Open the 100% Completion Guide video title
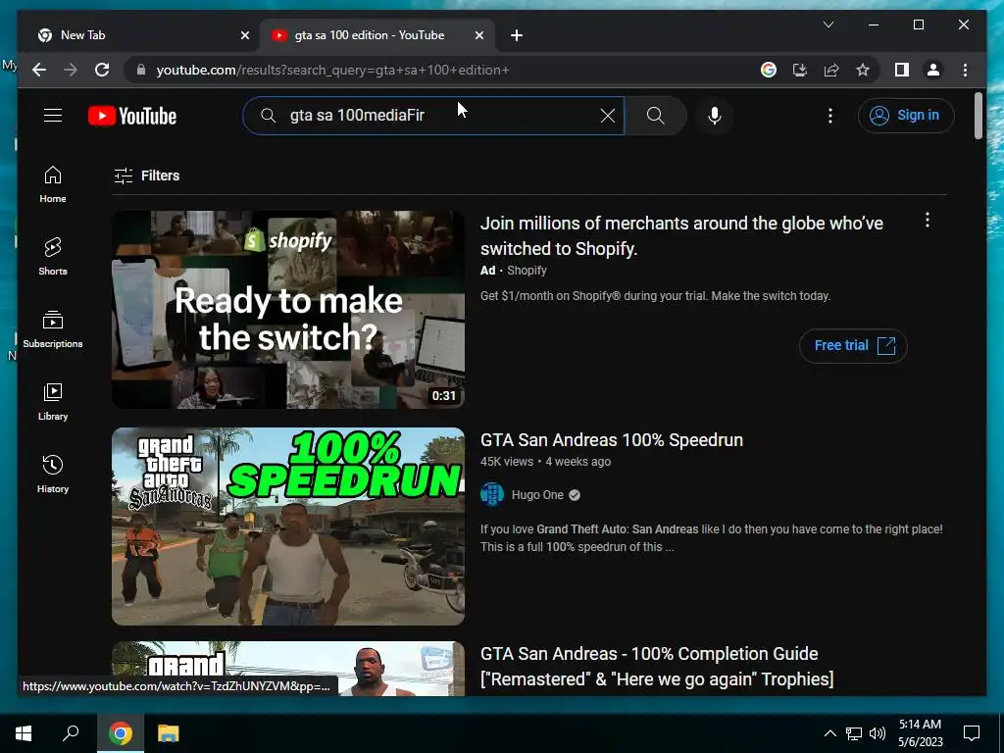The width and height of the screenshot is (1004, 753). pos(657,666)
